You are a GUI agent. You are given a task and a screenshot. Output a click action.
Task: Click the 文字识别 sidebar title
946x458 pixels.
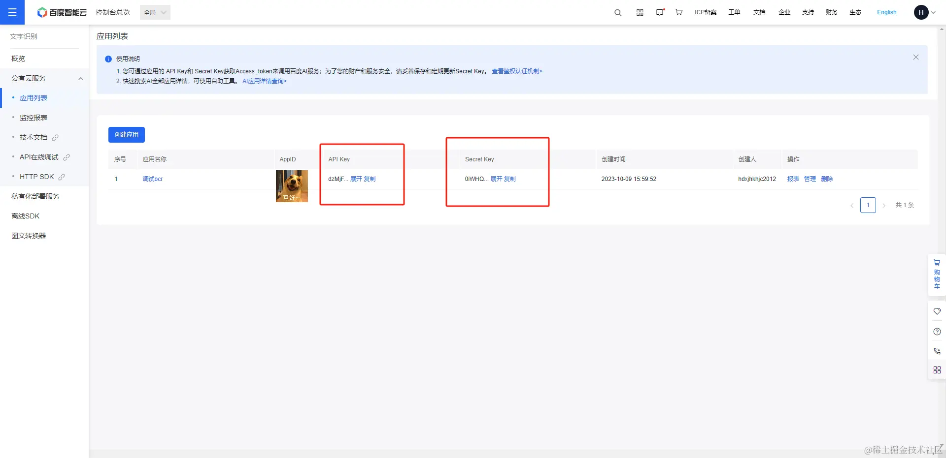click(x=24, y=36)
